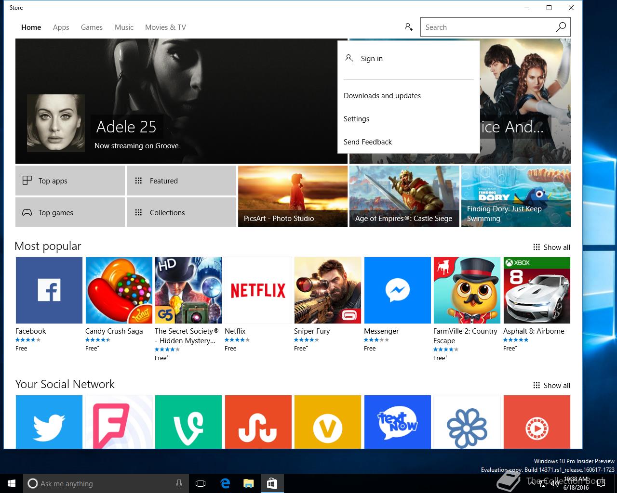Open the Windows Start menu
617x493 pixels.
[x=12, y=483]
